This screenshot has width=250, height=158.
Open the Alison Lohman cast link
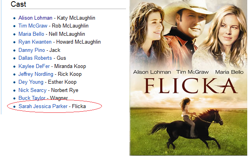click(35, 18)
